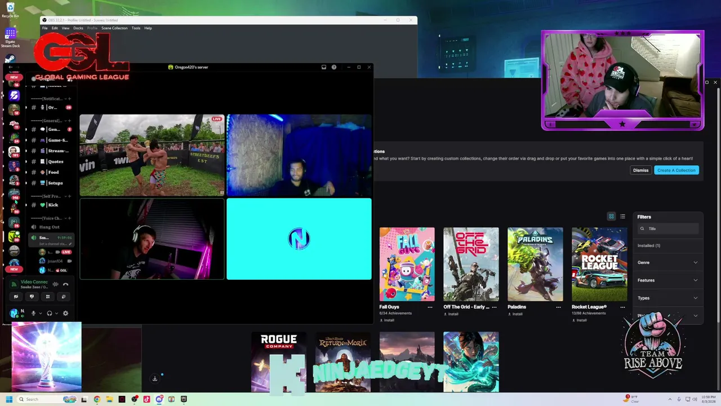
Task: Open the Rocket League game cover
Action: pos(599,264)
